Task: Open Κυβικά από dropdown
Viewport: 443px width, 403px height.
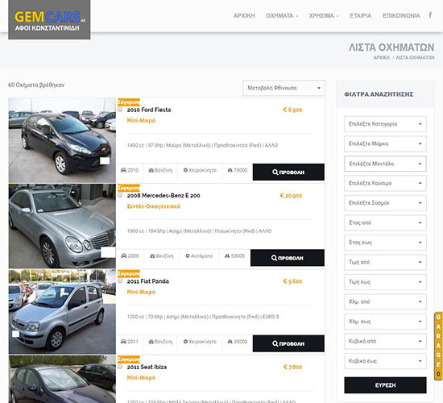Action: [385, 342]
